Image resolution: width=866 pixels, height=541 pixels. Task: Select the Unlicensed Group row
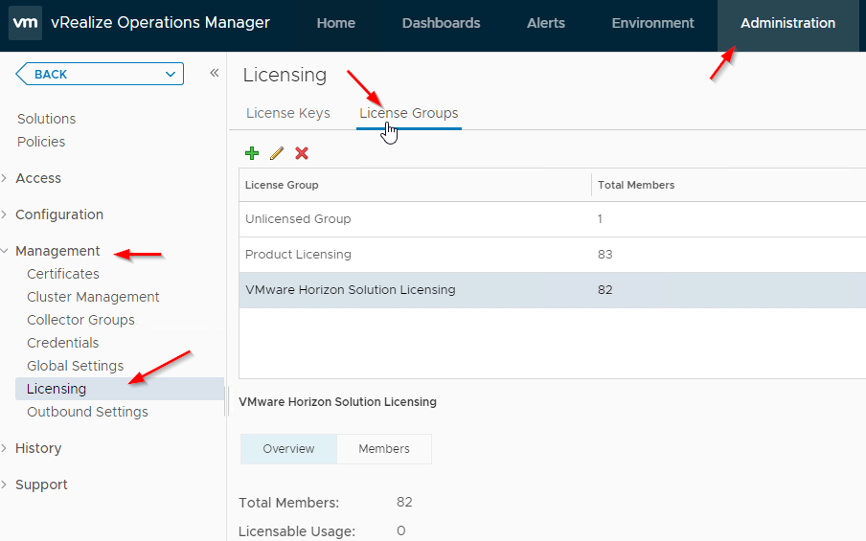point(553,219)
